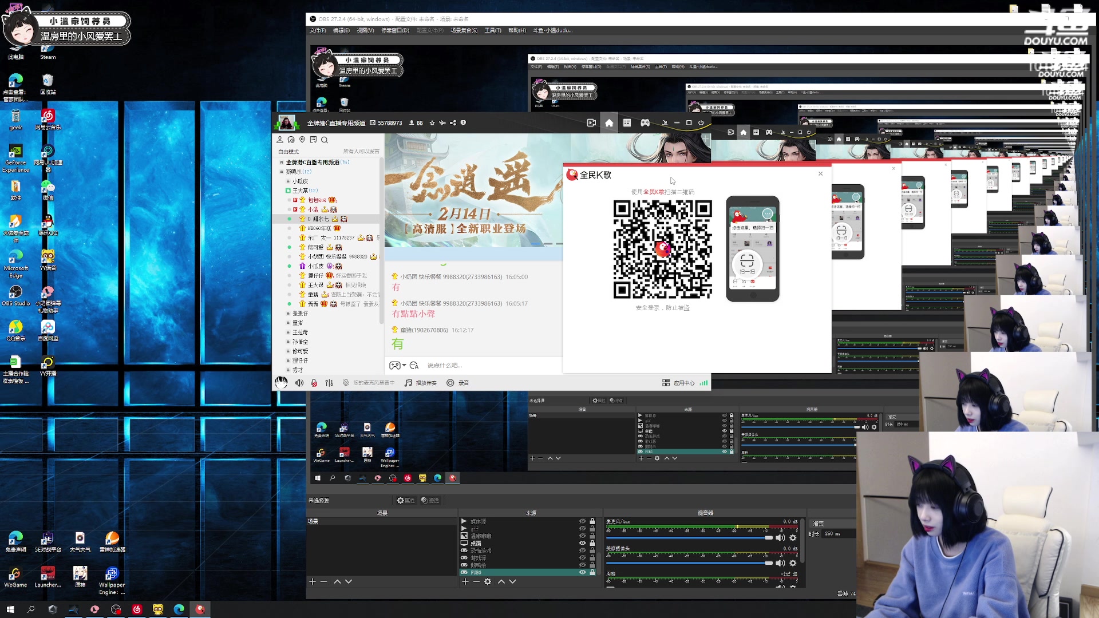Screen dimensions: 1099x618
Task: Open source properties gear below OBS sources list
Action: point(488,581)
